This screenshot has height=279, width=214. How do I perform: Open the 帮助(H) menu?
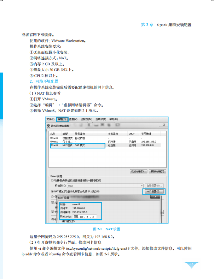[114, 119]
